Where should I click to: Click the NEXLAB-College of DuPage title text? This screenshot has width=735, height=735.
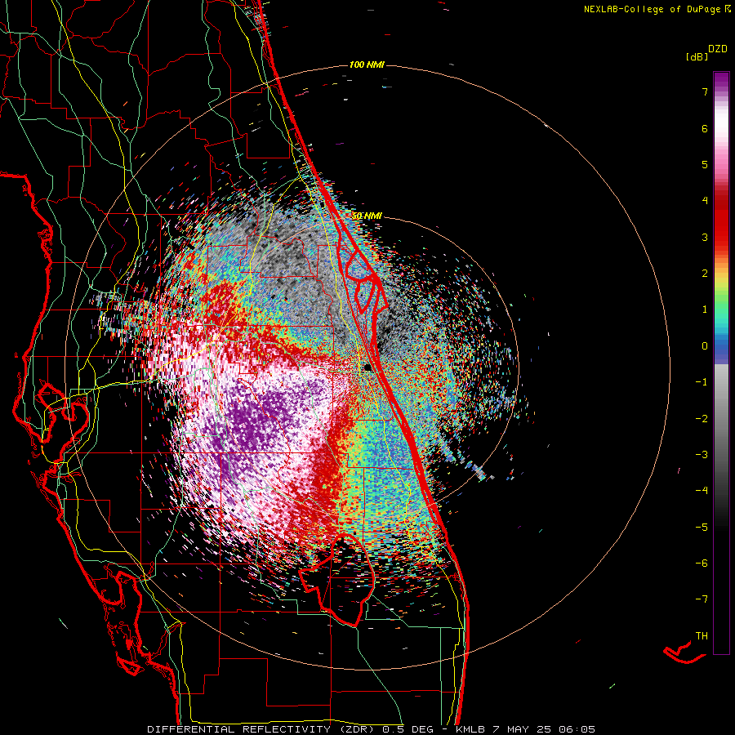point(653,9)
